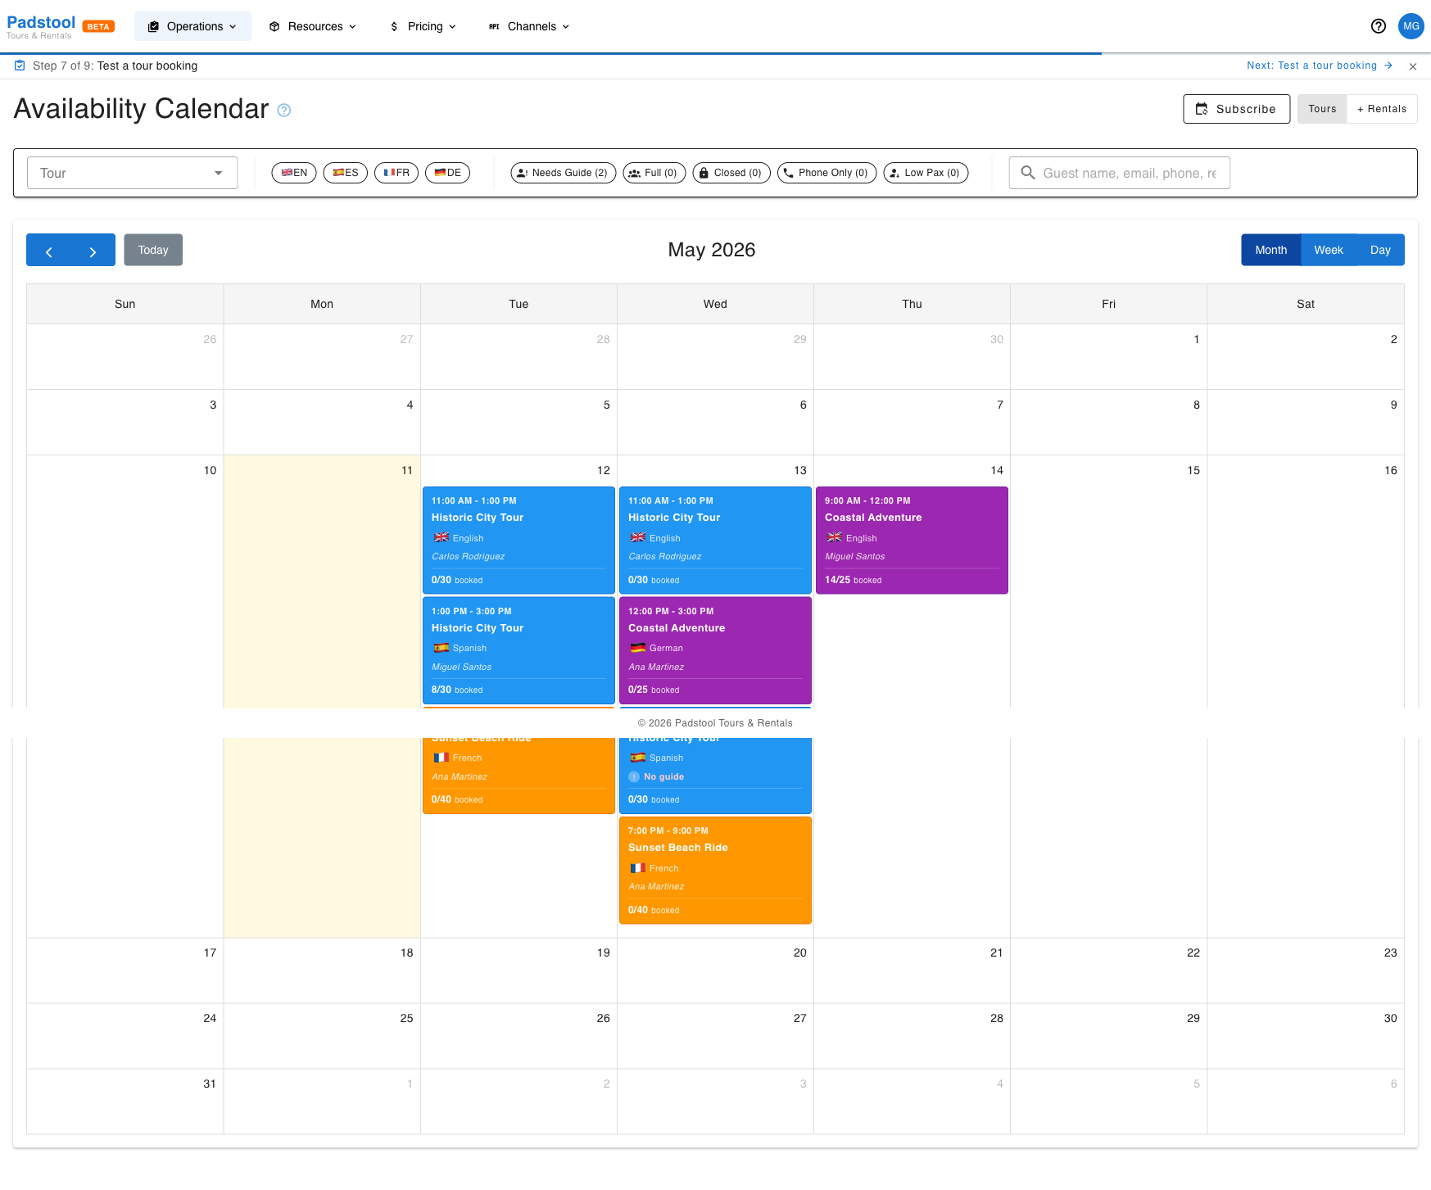Open May 12 11:00 AM Historic City Tour

[519, 541]
